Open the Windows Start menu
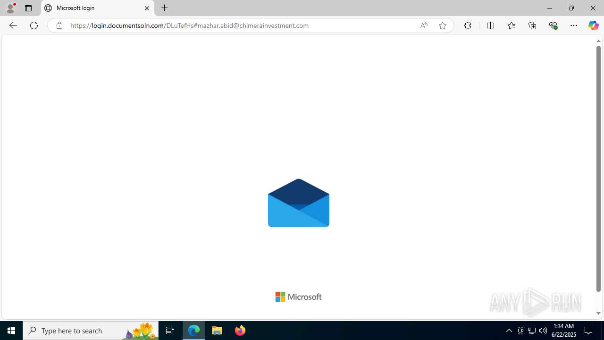This screenshot has width=604, height=340. tap(11, 331)
